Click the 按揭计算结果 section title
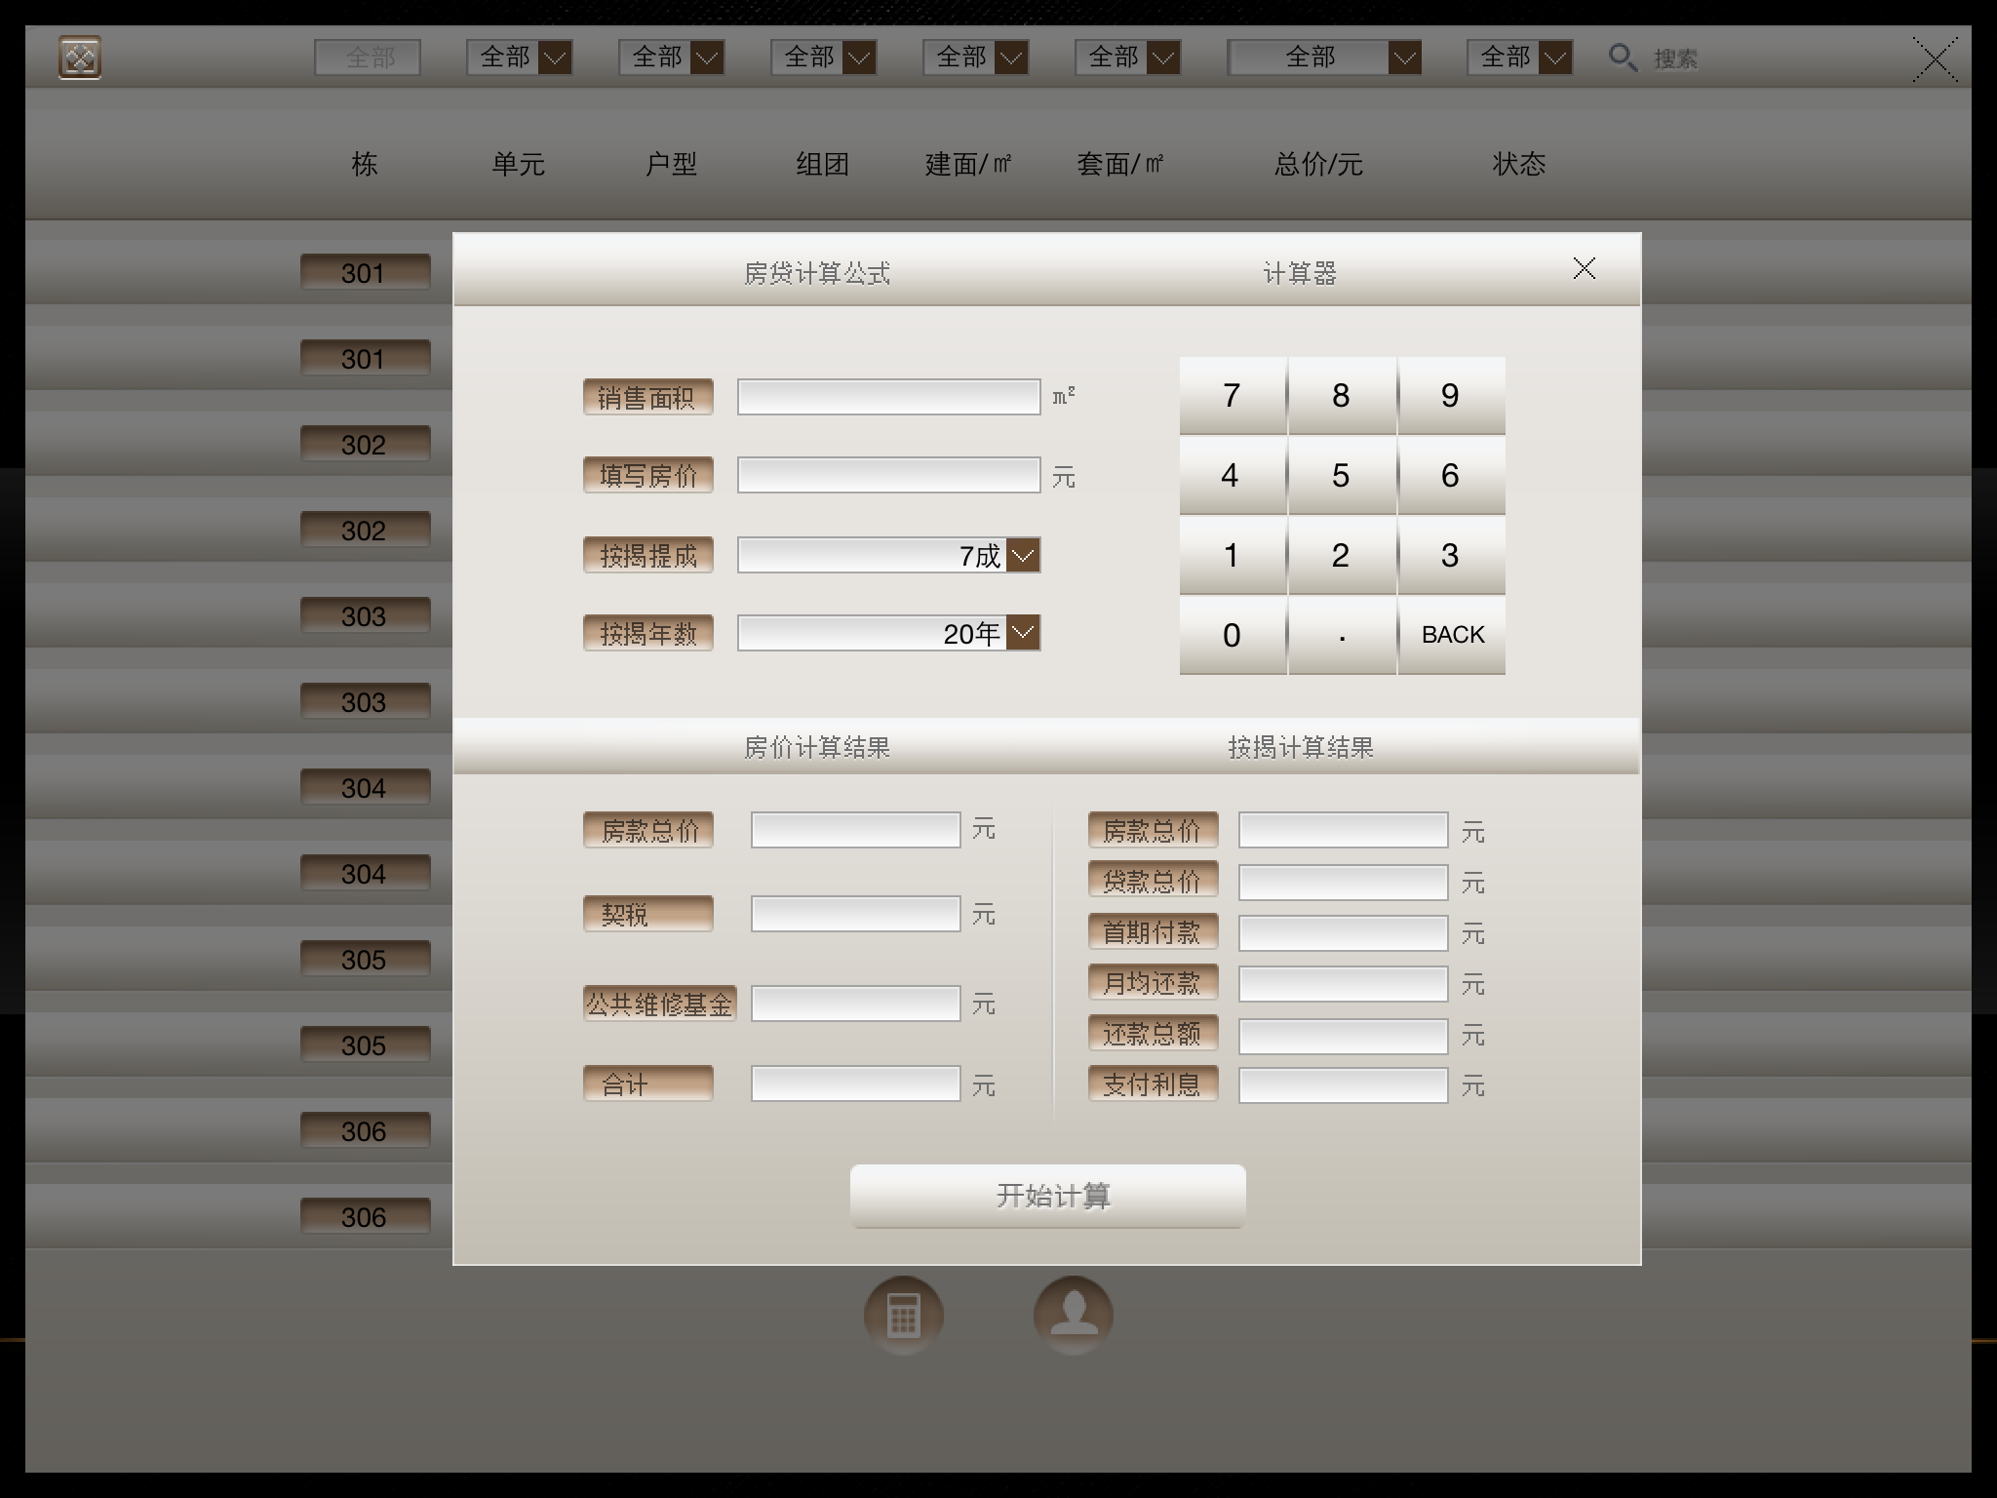 coord(1301,747)
